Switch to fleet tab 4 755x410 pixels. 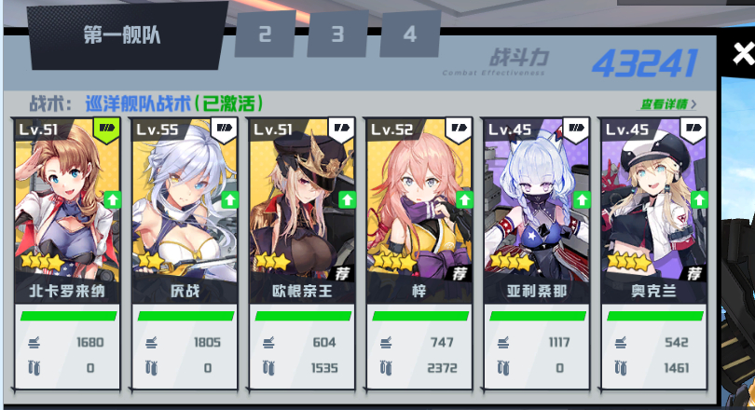(x=410, y=34)
